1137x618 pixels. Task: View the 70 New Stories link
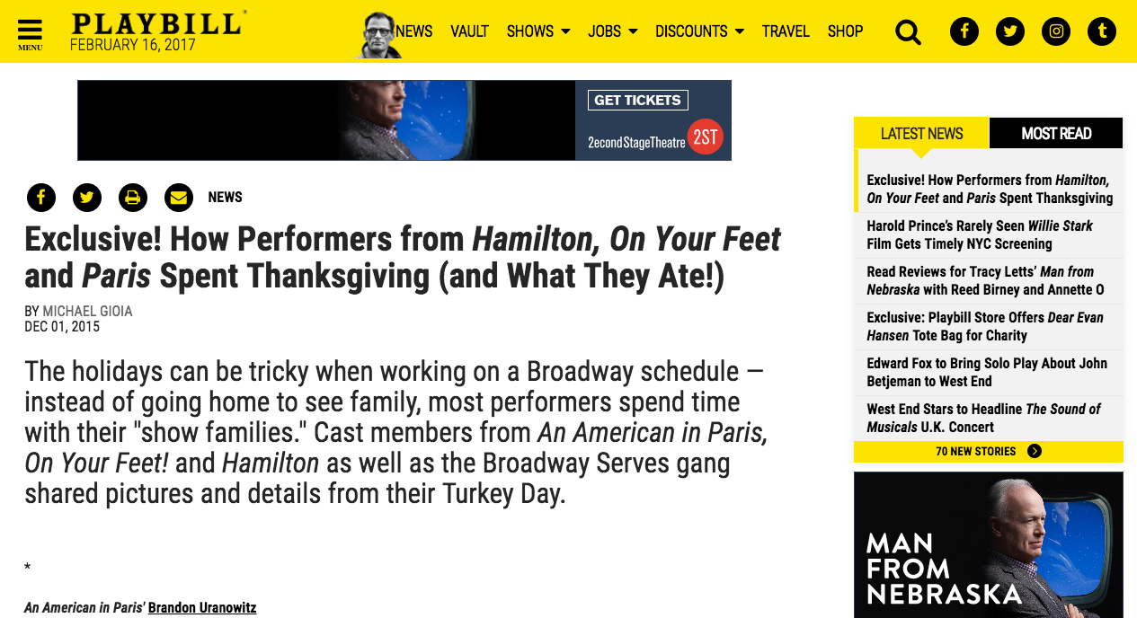(x=988, y=451)
